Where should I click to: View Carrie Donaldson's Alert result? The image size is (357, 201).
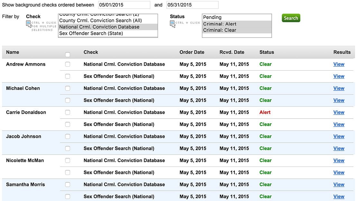point(339,112)
